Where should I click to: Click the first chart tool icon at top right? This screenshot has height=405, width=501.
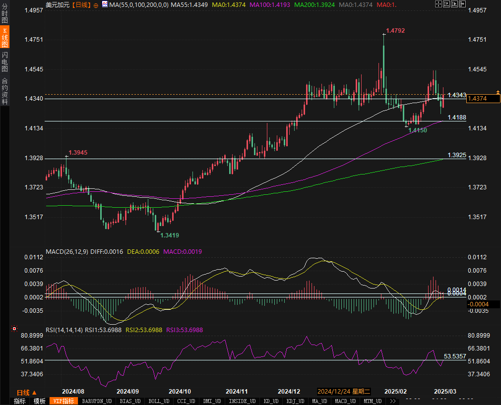438,4
